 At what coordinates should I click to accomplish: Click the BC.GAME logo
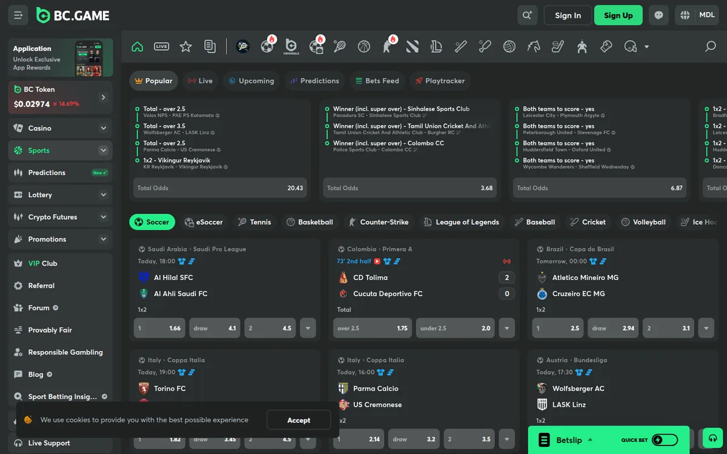73,15
